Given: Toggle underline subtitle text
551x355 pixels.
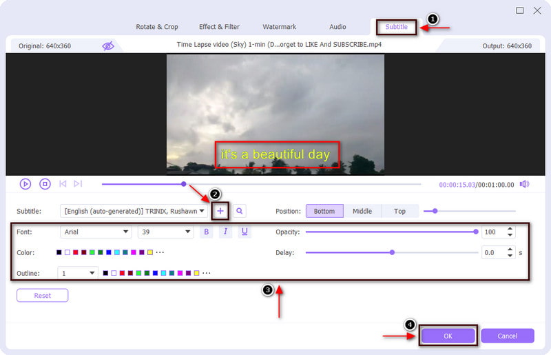Looking at the screenshot, I should (245, 232).
